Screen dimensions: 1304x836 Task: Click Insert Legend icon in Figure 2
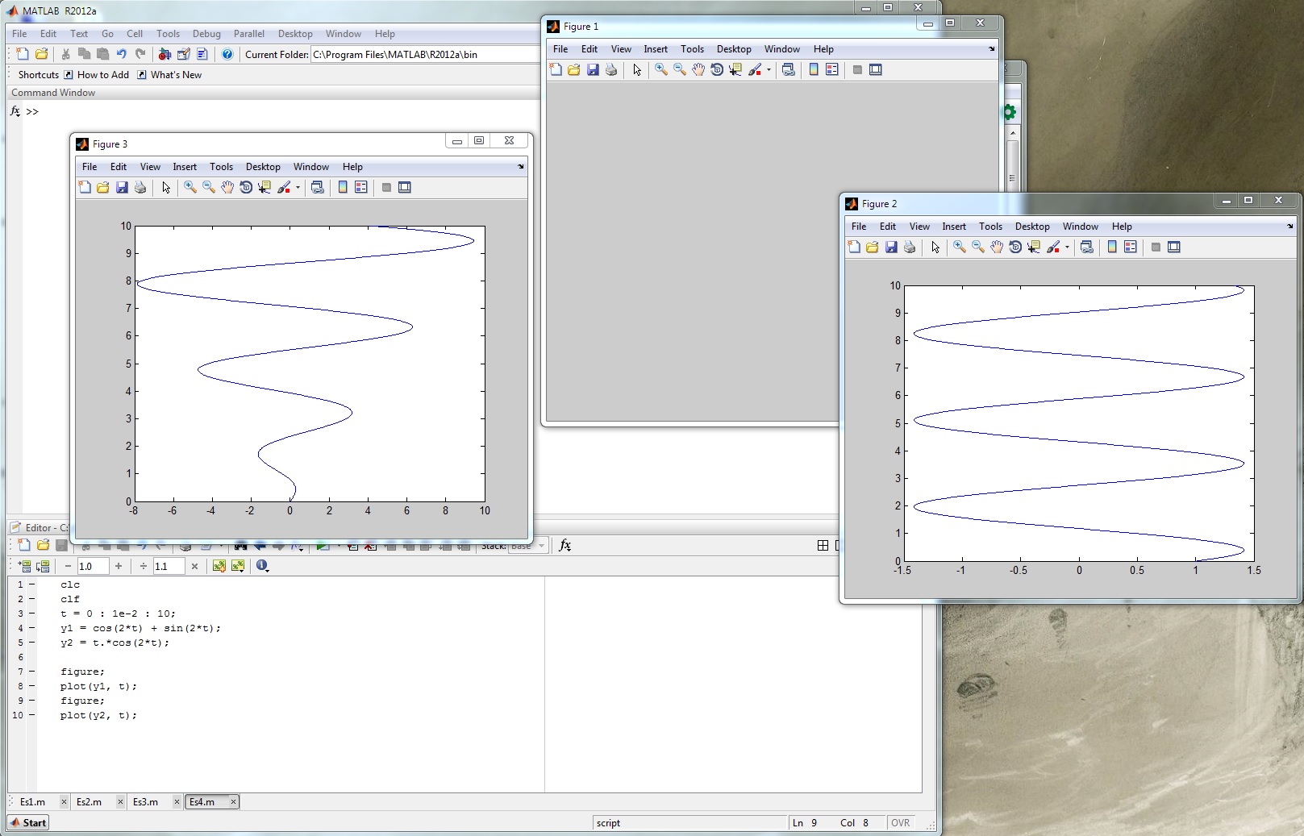(1131, 247)
